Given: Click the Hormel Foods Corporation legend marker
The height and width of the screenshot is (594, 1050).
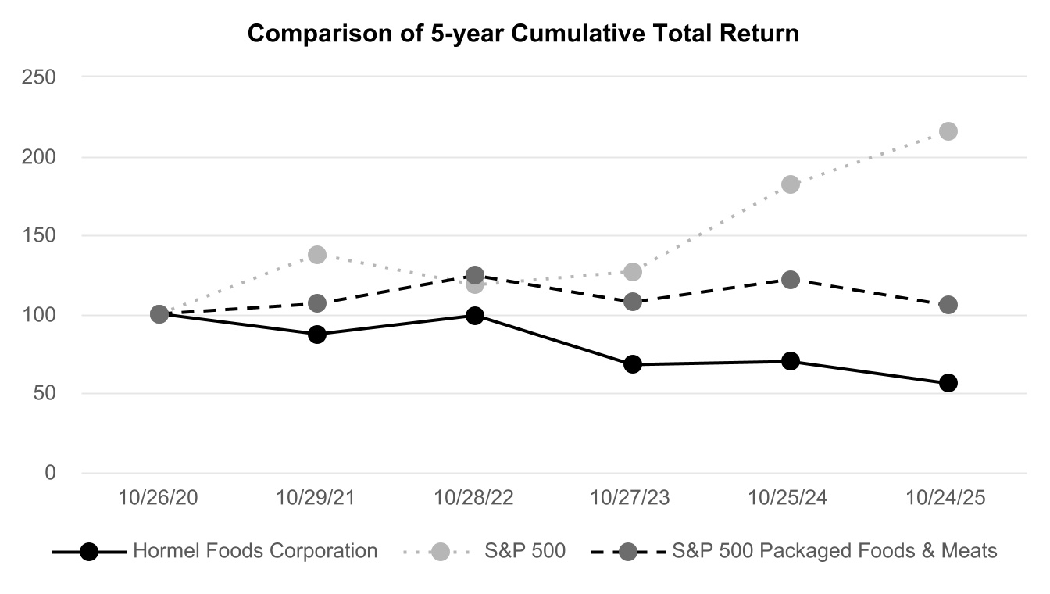Looking at the screenshot, I should point(89,552).
